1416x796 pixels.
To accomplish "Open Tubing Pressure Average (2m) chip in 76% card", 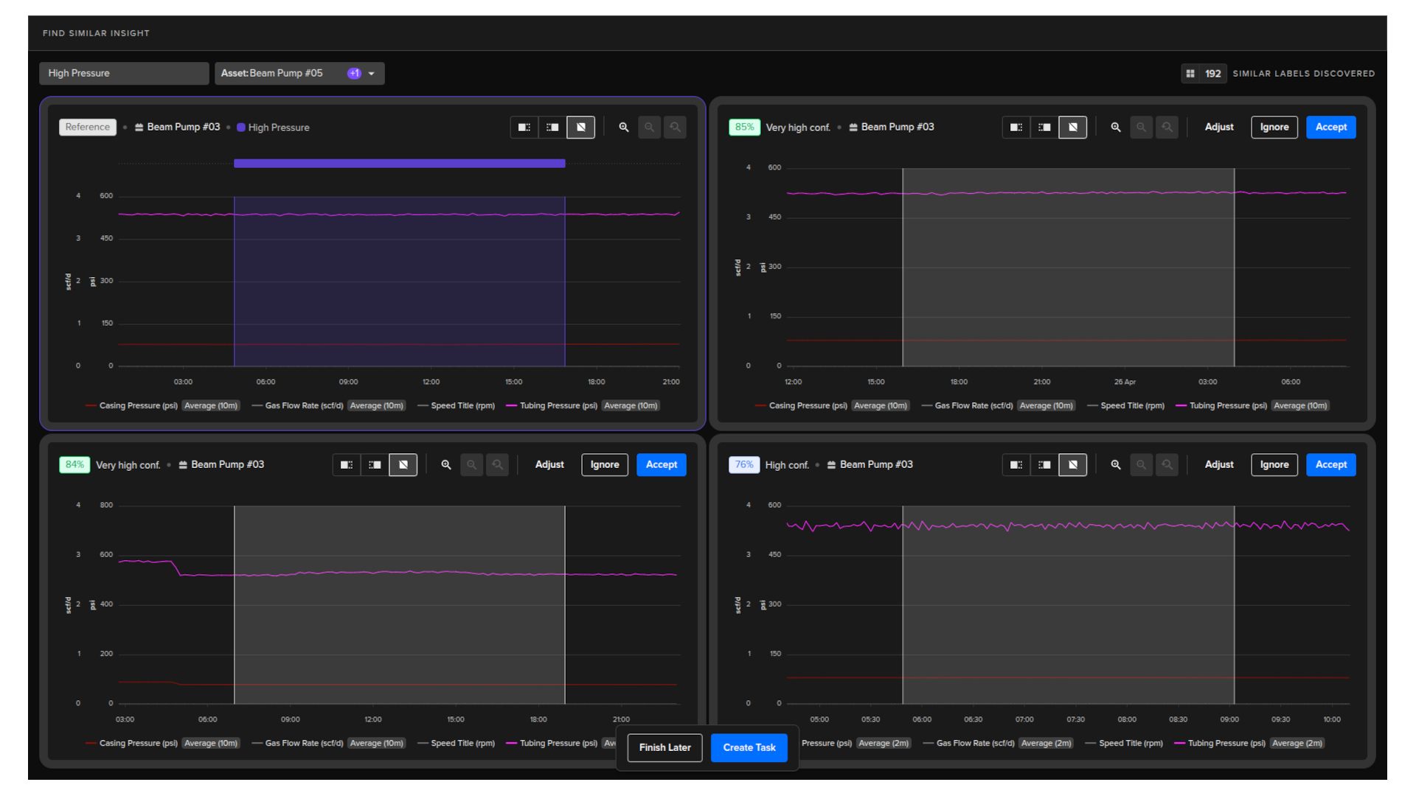I will pyautogui.click(x=1297, y=744).
